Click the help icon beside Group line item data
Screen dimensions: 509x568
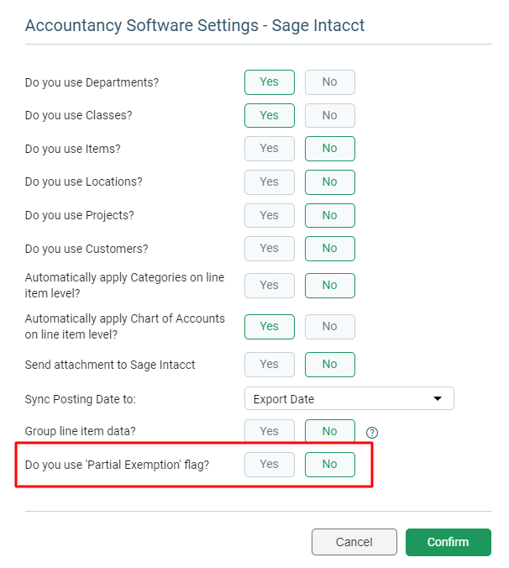click(x=372, y=432)
